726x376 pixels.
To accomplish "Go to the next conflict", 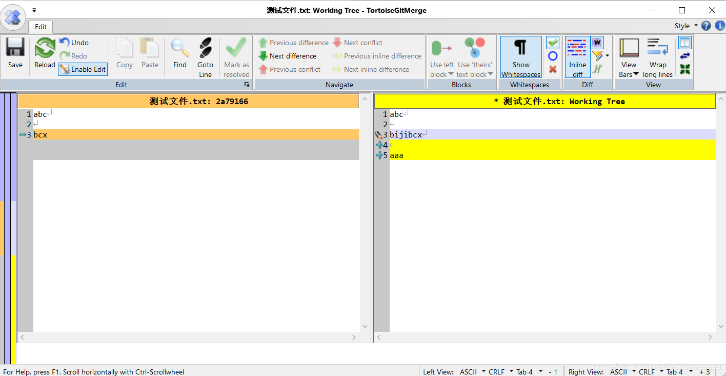I will [x=357, y=43].
